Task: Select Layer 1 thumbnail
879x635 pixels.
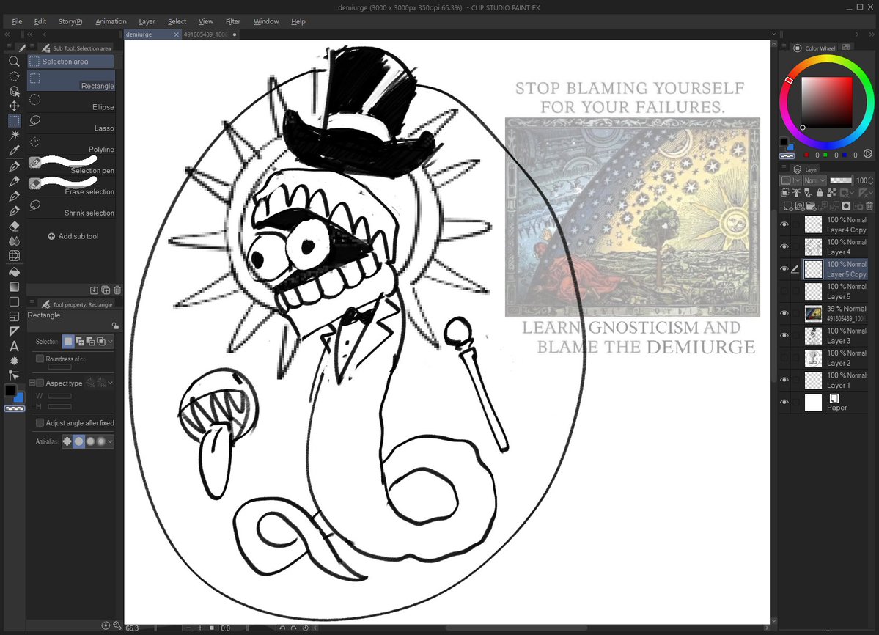Action: 814,380
